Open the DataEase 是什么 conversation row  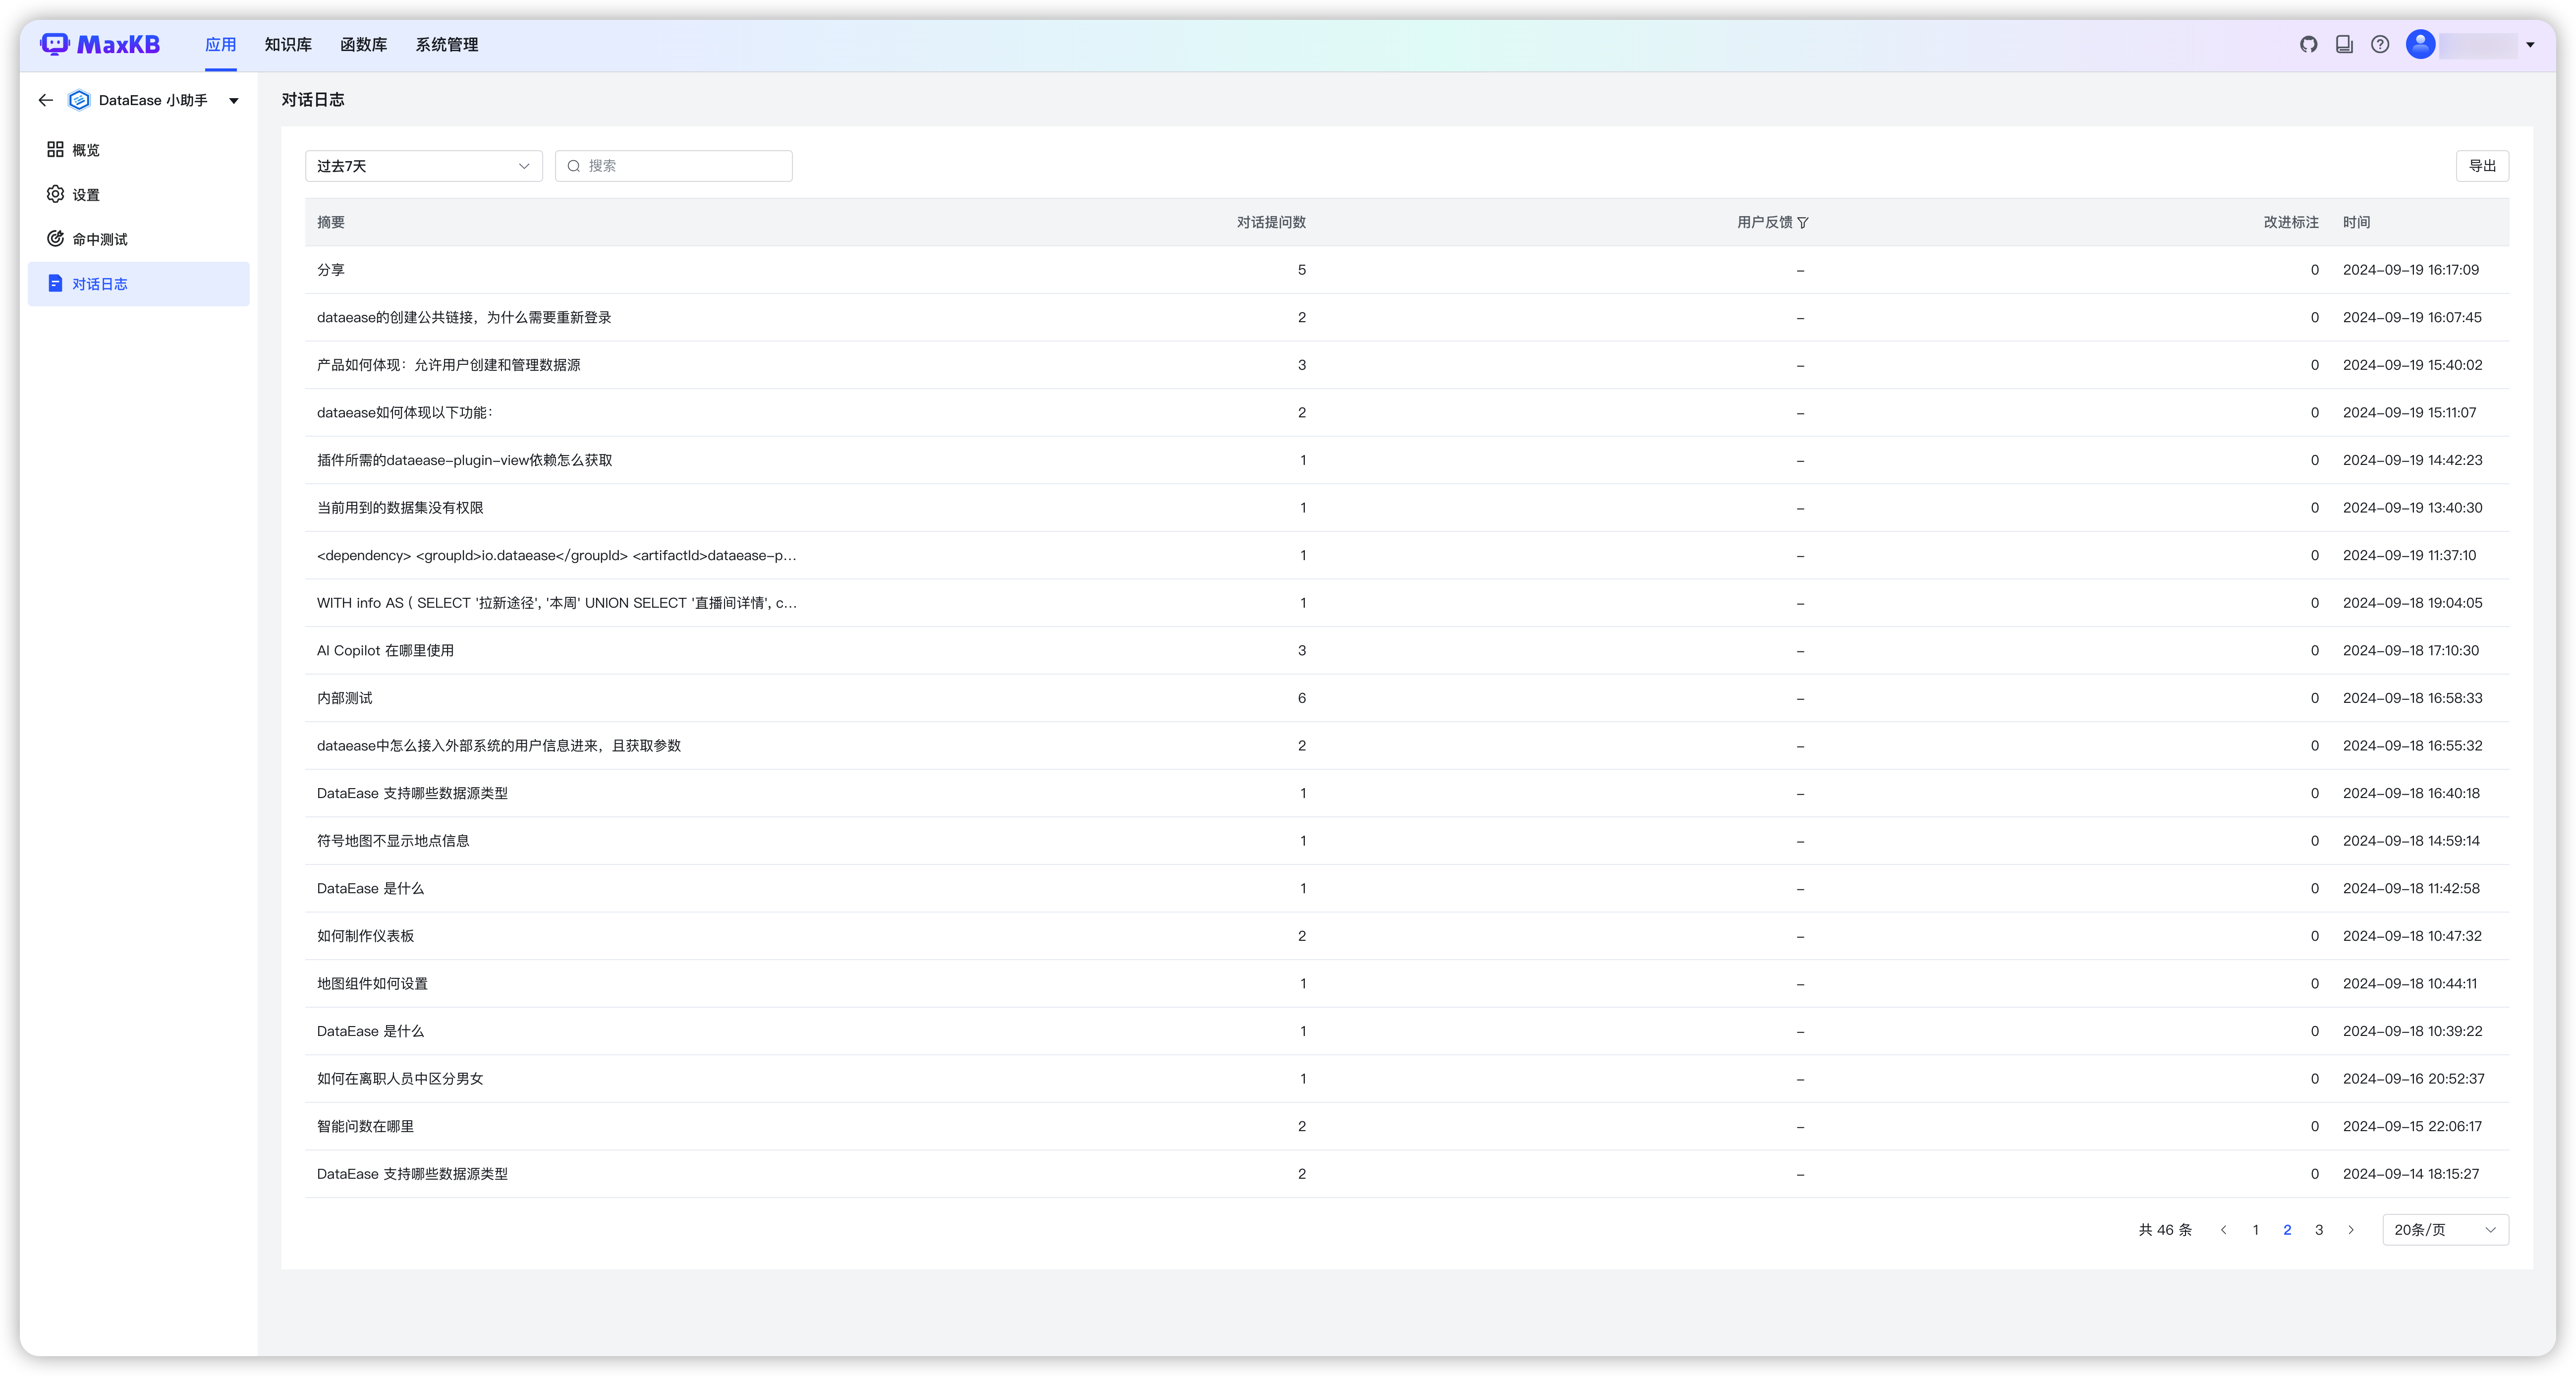pos(370,888)
